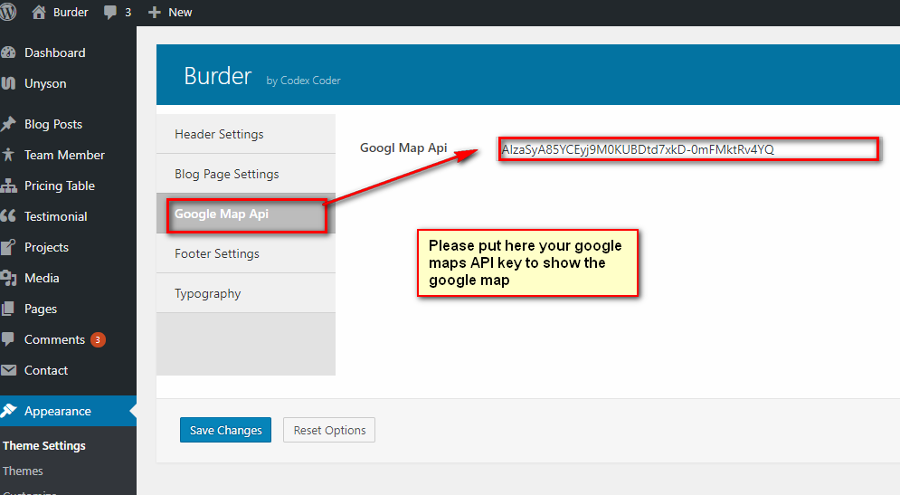Open Theme Settings submenu item
The height and width of the screenshot is (495, 900).
pyautogui.click(x=44, y=445)
